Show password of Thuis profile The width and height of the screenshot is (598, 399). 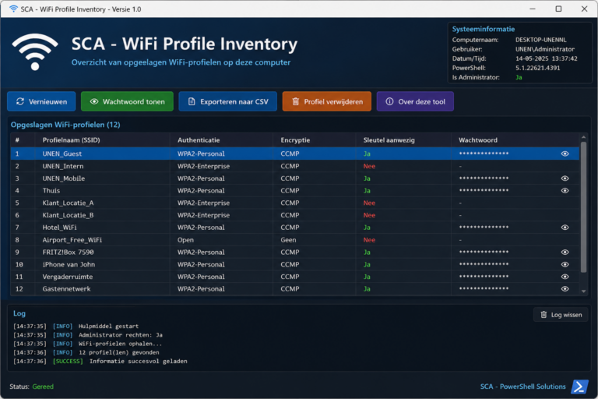[x=565, y=190]
